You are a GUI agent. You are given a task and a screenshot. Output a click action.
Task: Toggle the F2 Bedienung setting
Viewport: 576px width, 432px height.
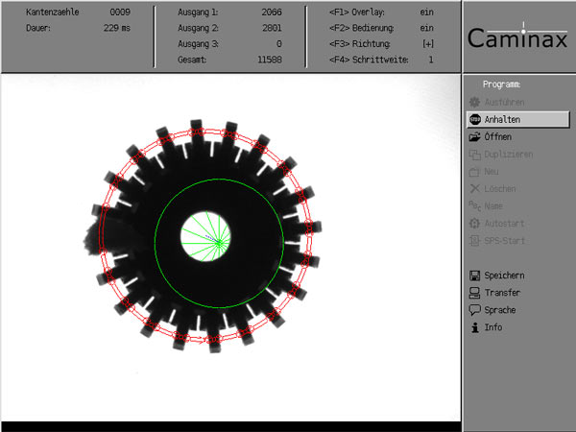426,29
